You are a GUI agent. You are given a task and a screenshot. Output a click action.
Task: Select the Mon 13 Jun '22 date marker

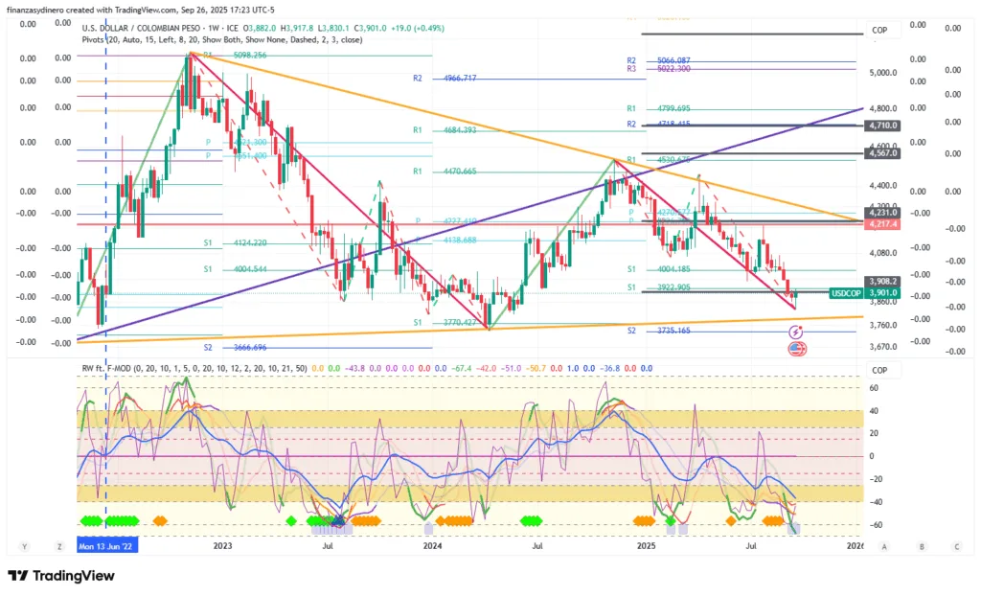[107, 546]
